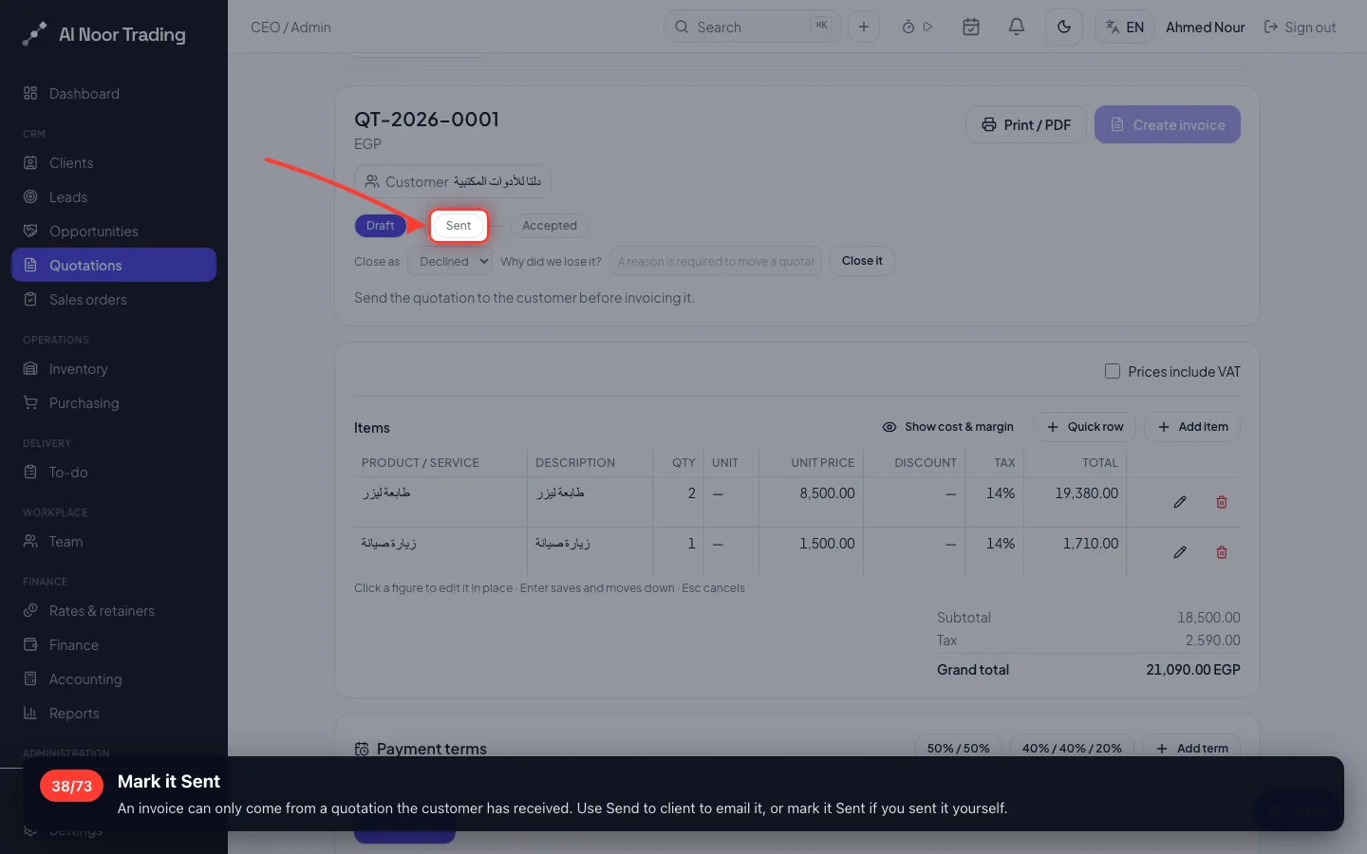The image size is (1367, 854).
Task: Open Dashboard in sidebar
Action: [114, 94]
